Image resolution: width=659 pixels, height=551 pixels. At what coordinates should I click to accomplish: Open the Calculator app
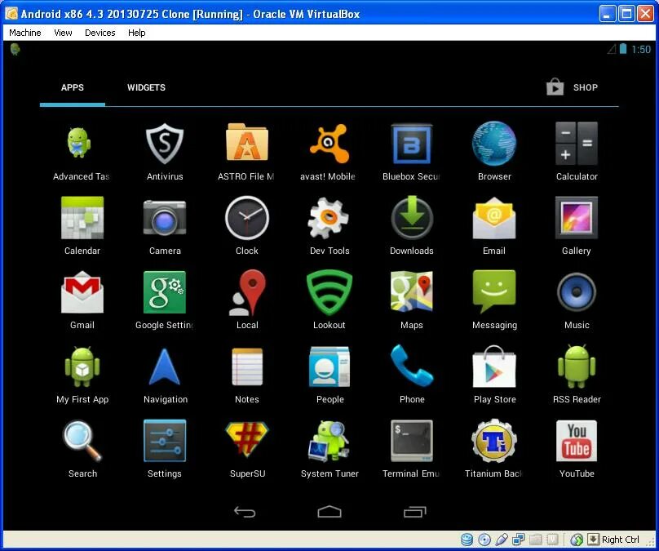point(576,144)
